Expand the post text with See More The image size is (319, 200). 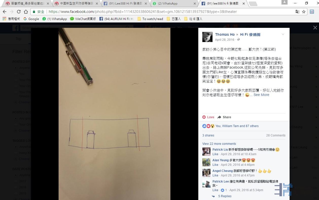pos(261,95)
